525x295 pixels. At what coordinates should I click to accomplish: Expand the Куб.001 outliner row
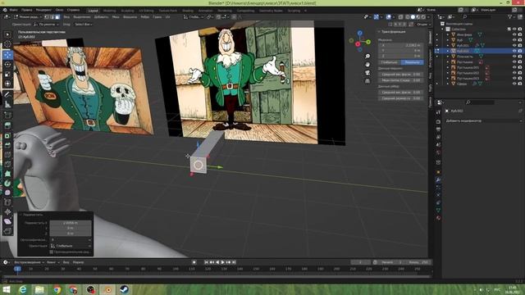448,46
